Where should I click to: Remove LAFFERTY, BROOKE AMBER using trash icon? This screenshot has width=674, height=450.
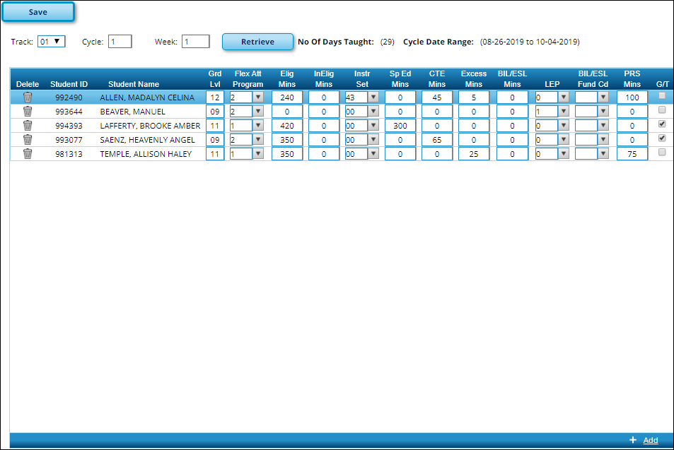28,126
